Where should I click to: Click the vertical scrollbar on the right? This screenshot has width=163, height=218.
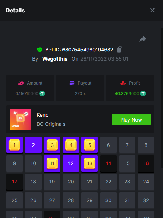(x=162, y=98)
